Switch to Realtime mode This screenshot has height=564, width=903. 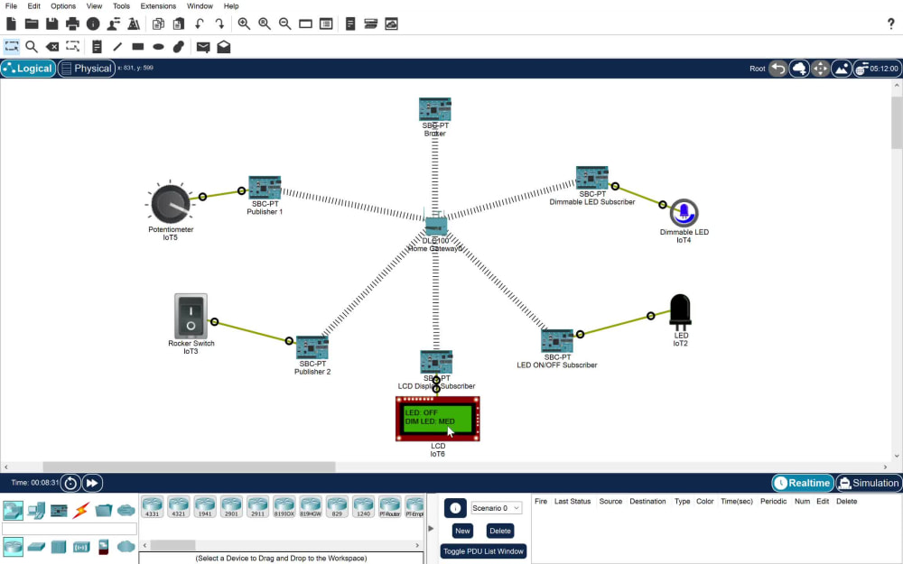click(x=803, y=483)
